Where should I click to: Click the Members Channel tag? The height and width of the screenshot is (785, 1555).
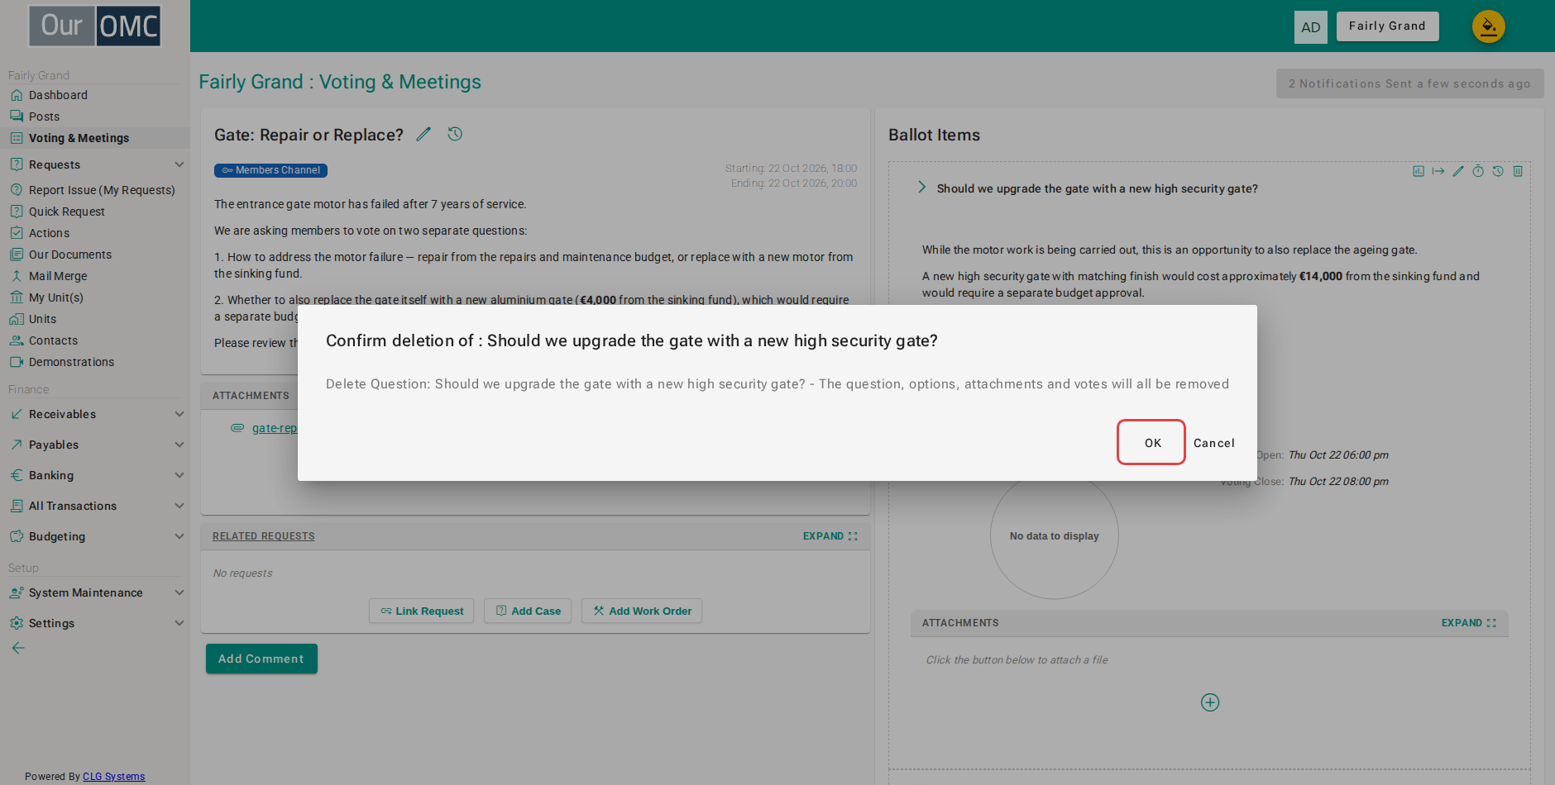coord(270,170)
